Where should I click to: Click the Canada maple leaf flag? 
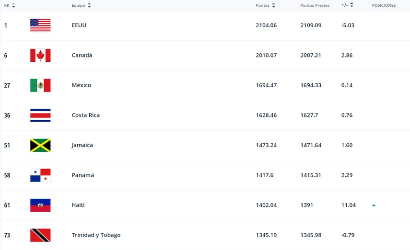pyautogui.click(x=40, y=55)
